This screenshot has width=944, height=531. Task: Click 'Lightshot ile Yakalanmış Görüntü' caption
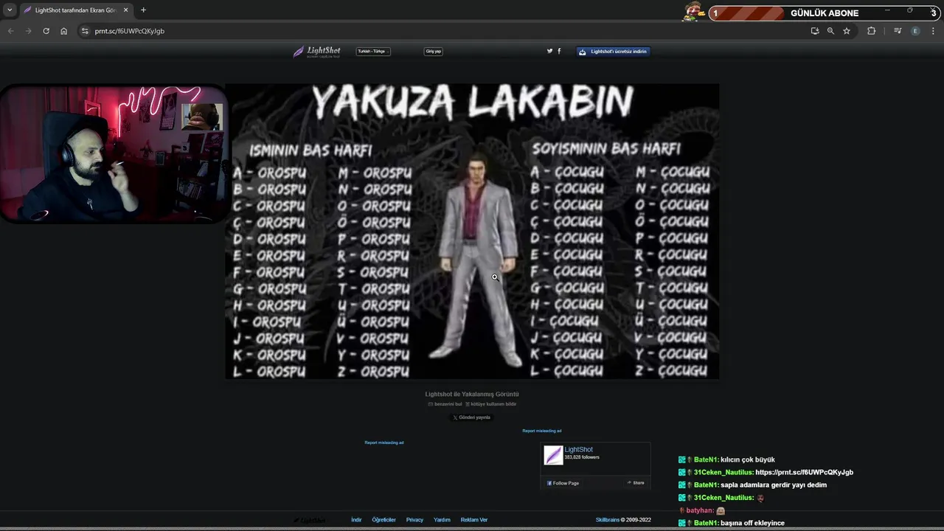pos(472,395)
